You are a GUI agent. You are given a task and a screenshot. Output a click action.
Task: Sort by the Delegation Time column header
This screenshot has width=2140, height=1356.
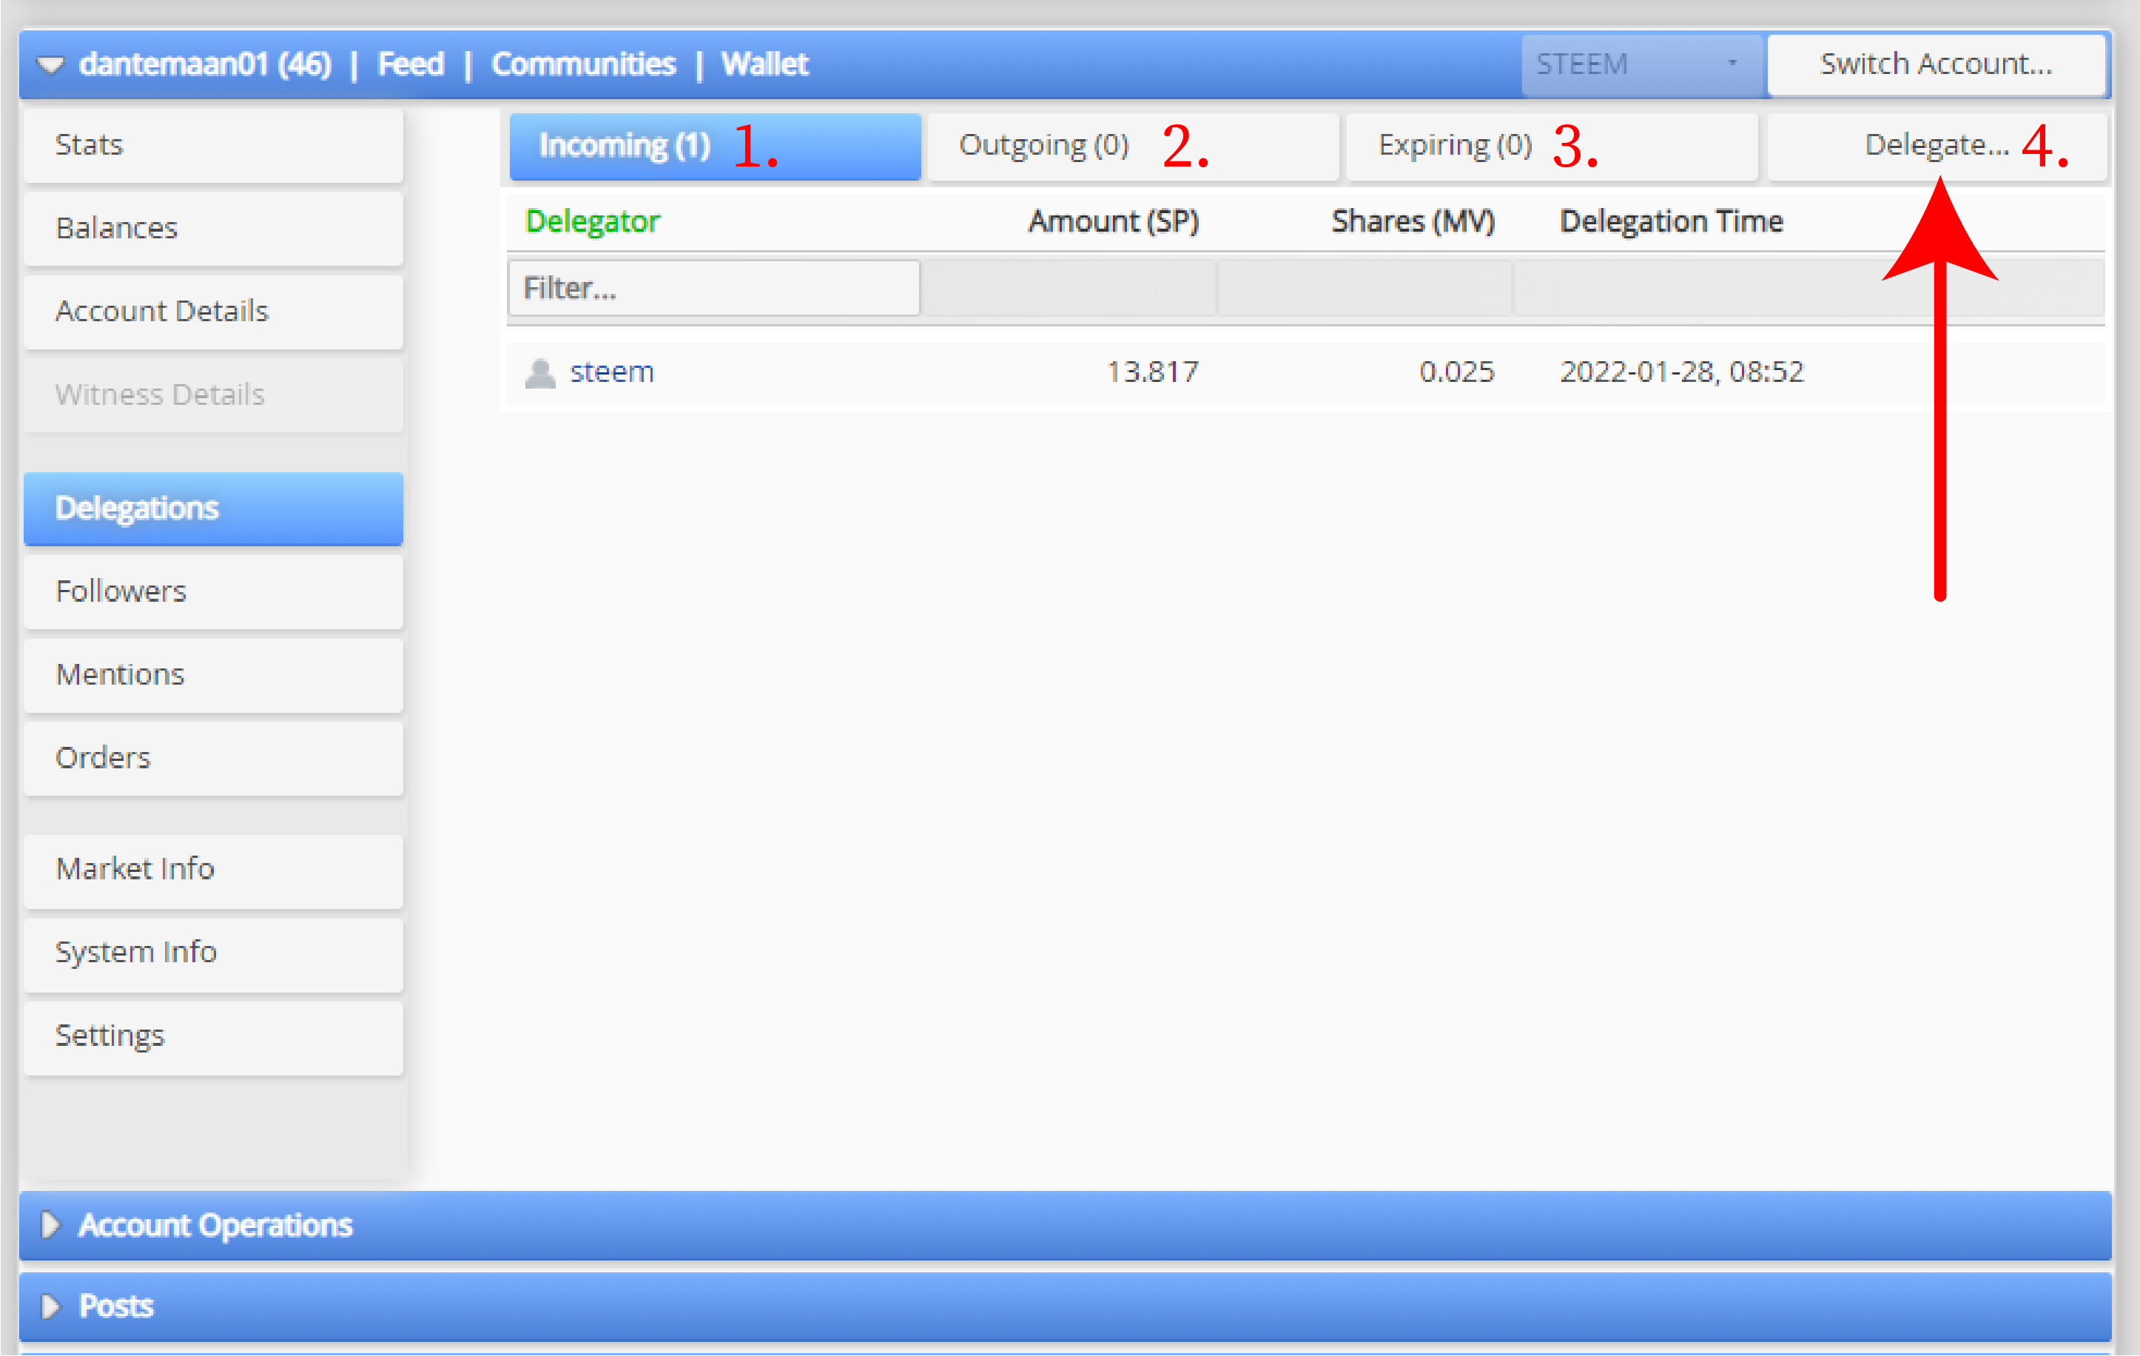(x=1672, y=221)
